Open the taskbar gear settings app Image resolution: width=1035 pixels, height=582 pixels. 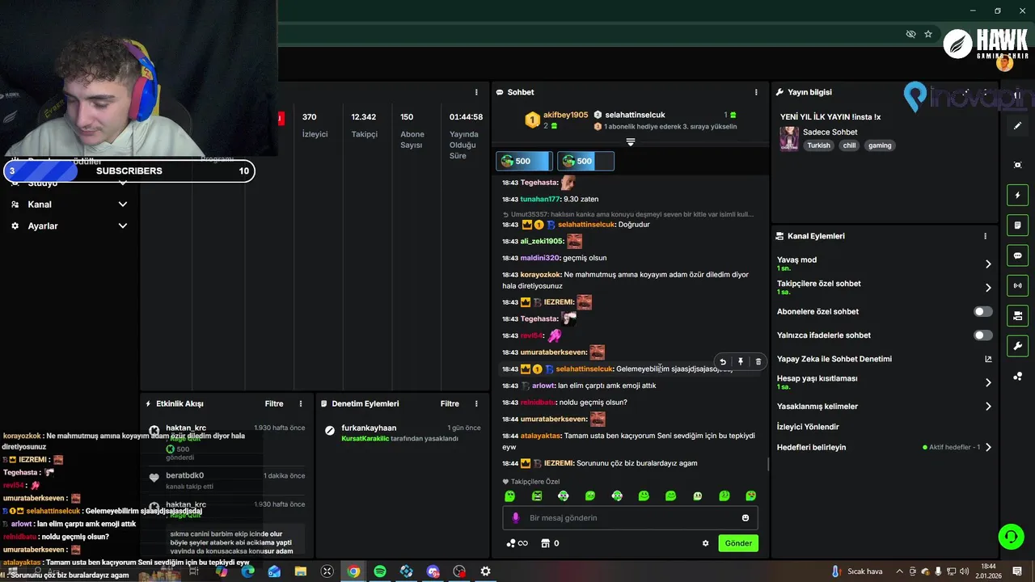[485, 571]
